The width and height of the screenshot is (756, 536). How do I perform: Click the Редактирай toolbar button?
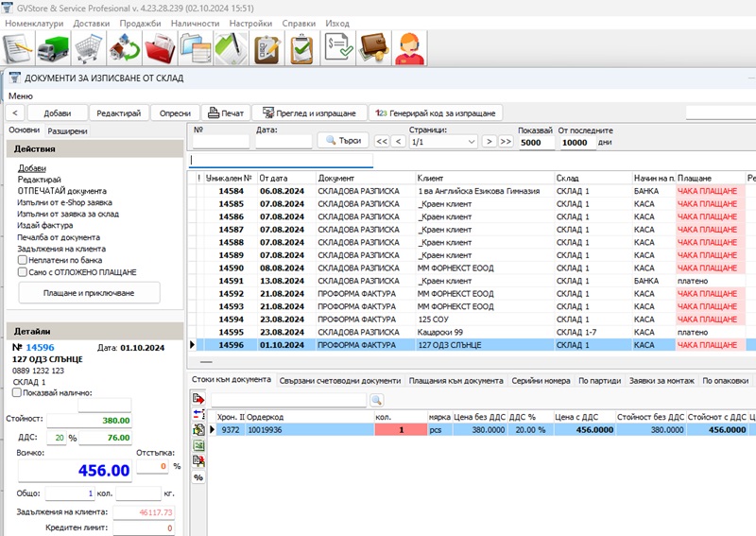coord(119,112)
